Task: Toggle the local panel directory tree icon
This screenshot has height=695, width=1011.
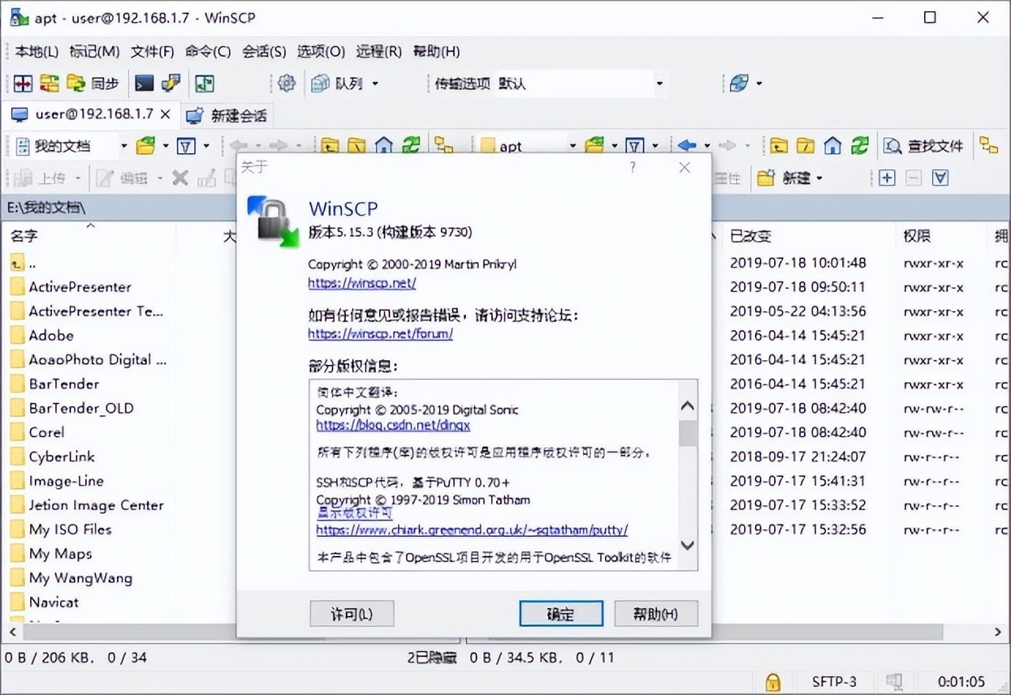Action: click(444, 145)
